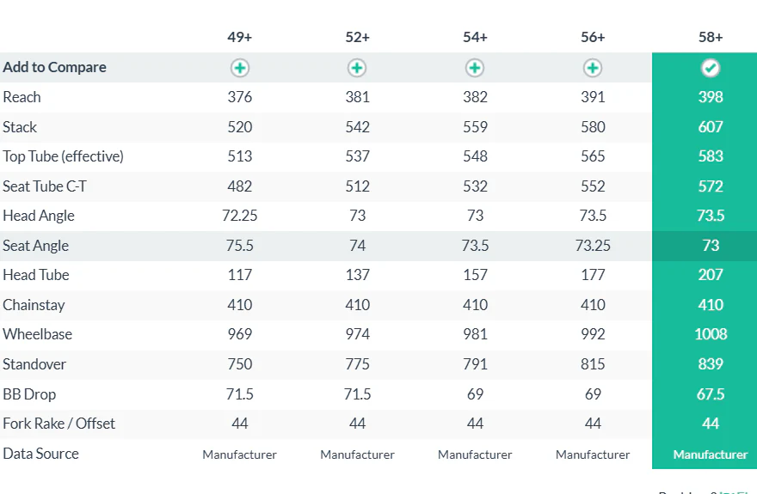The width and height of the screenshot is (757, 494).
Task: Select the 56+ size column header
Action: [x=593, y=37]
